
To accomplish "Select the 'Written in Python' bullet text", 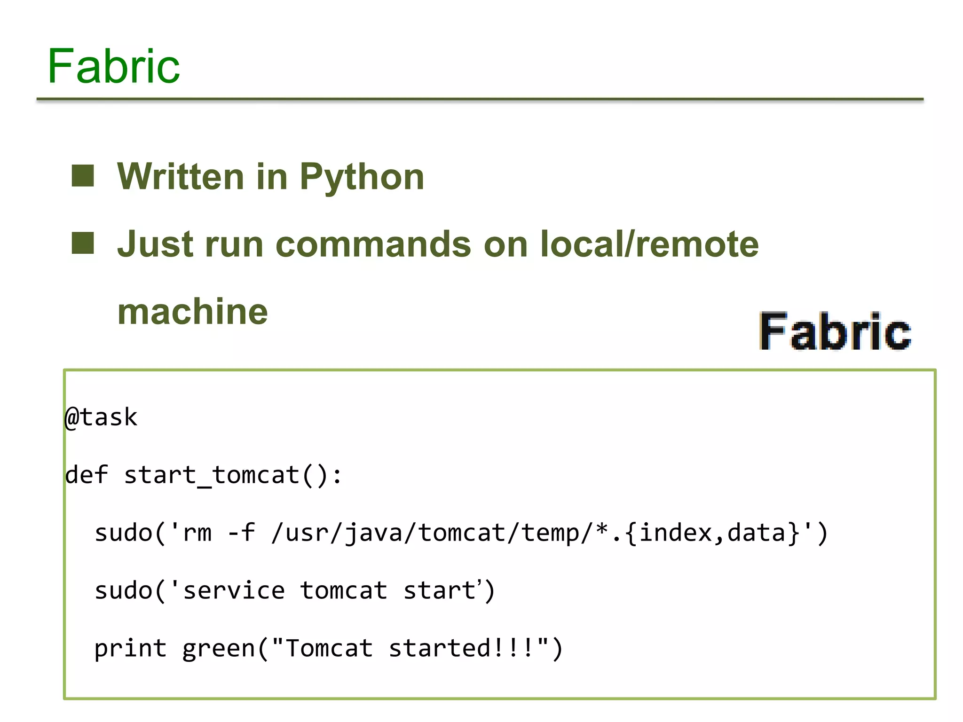I will 271,177.
